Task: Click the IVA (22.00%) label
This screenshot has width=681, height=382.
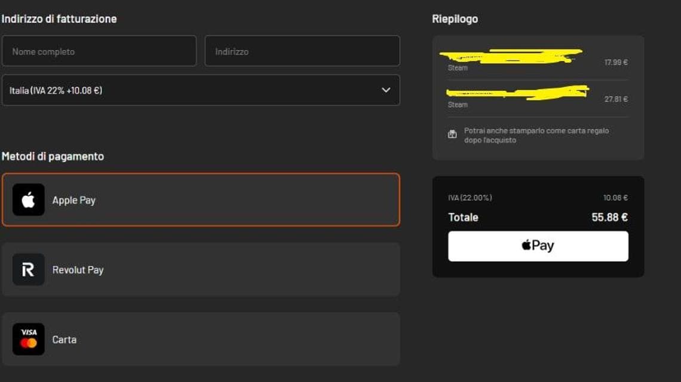Action: click(470, 198)
